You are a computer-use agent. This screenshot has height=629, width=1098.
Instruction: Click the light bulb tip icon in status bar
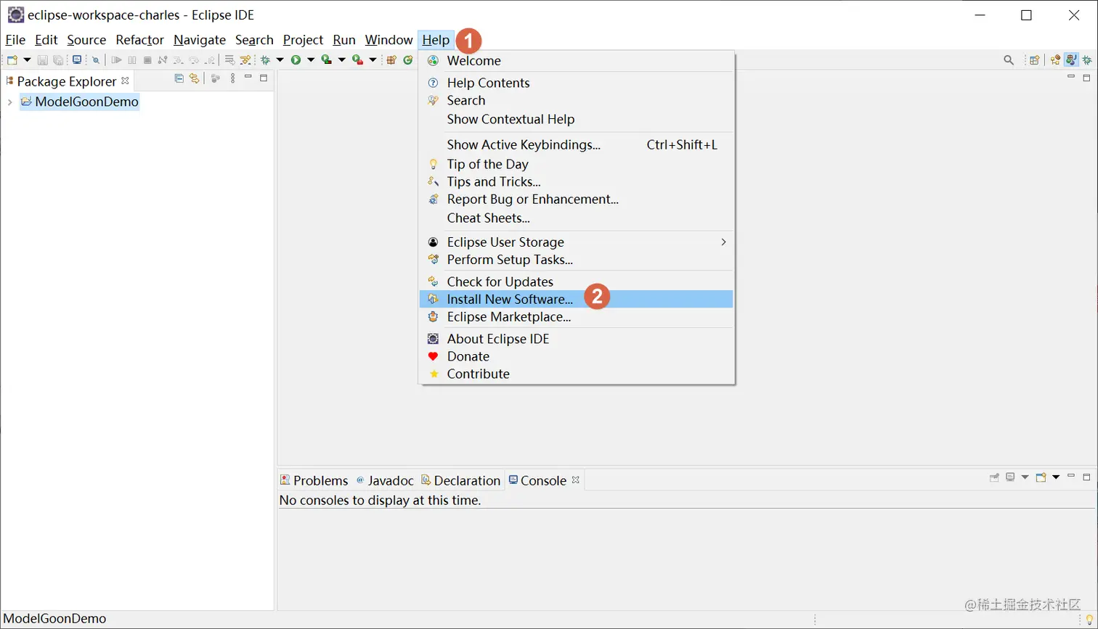tap(1089, 620)
